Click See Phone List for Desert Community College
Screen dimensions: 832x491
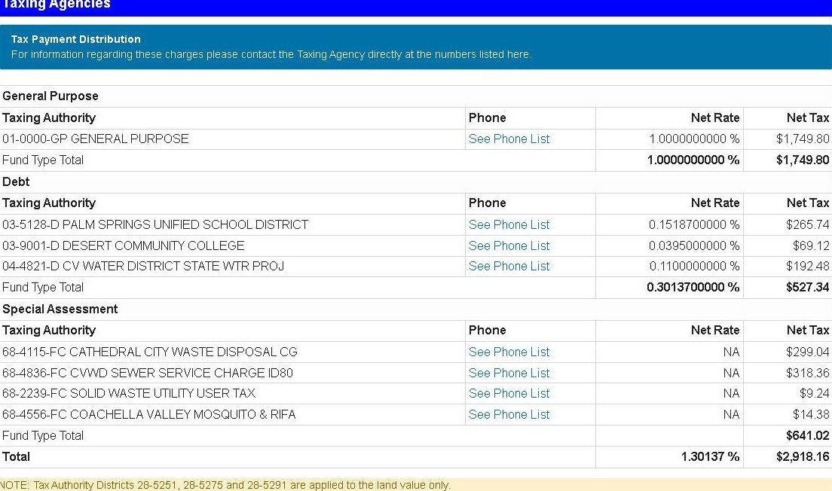click(509, 245)
